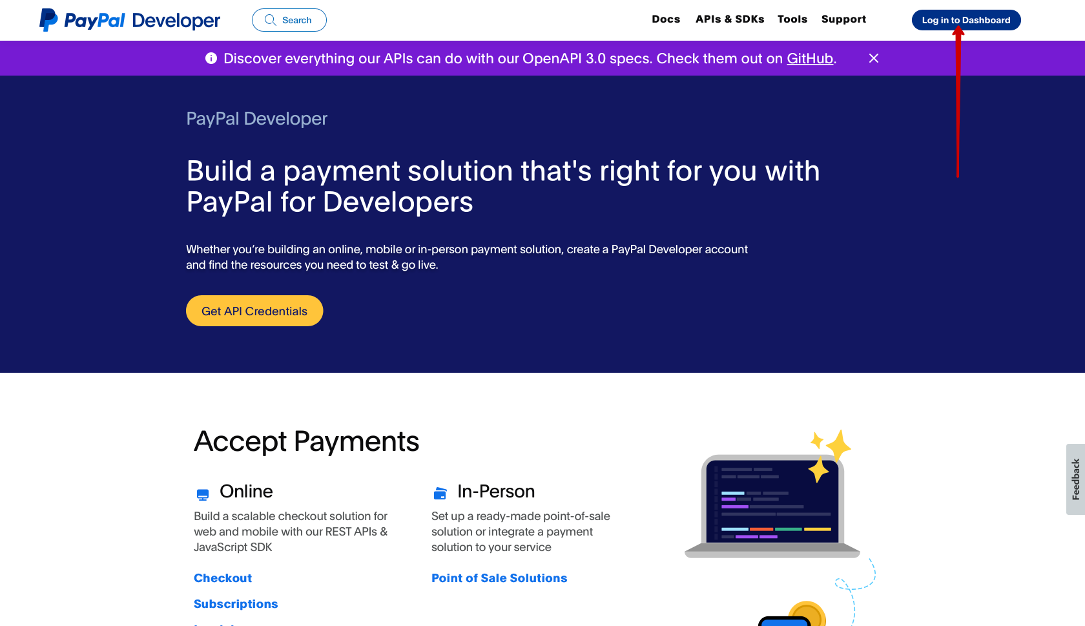1085x626 pixels.
Task: Open the Feedback side tab
Action: [1075, 479]
